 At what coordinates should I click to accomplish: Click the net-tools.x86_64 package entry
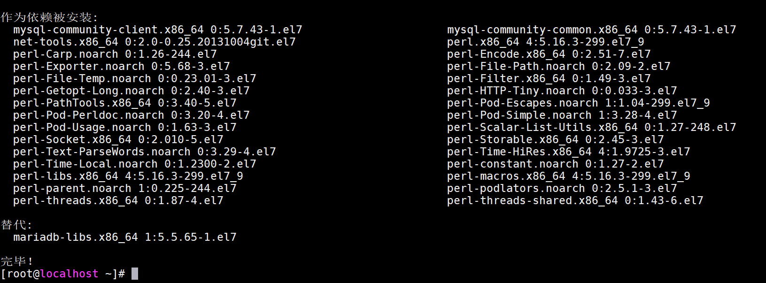155,42
